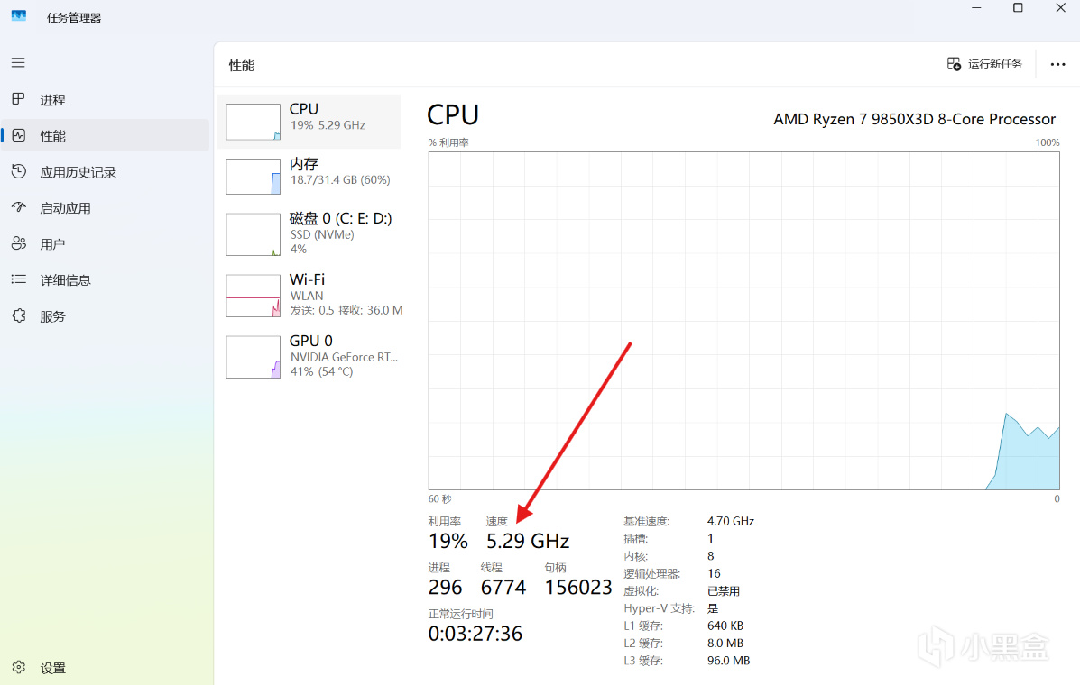Click the large CPU utilization graph

[743, 321]
